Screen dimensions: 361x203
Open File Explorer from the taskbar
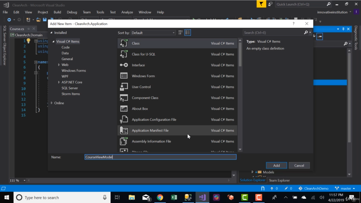(x=132, y=198)
